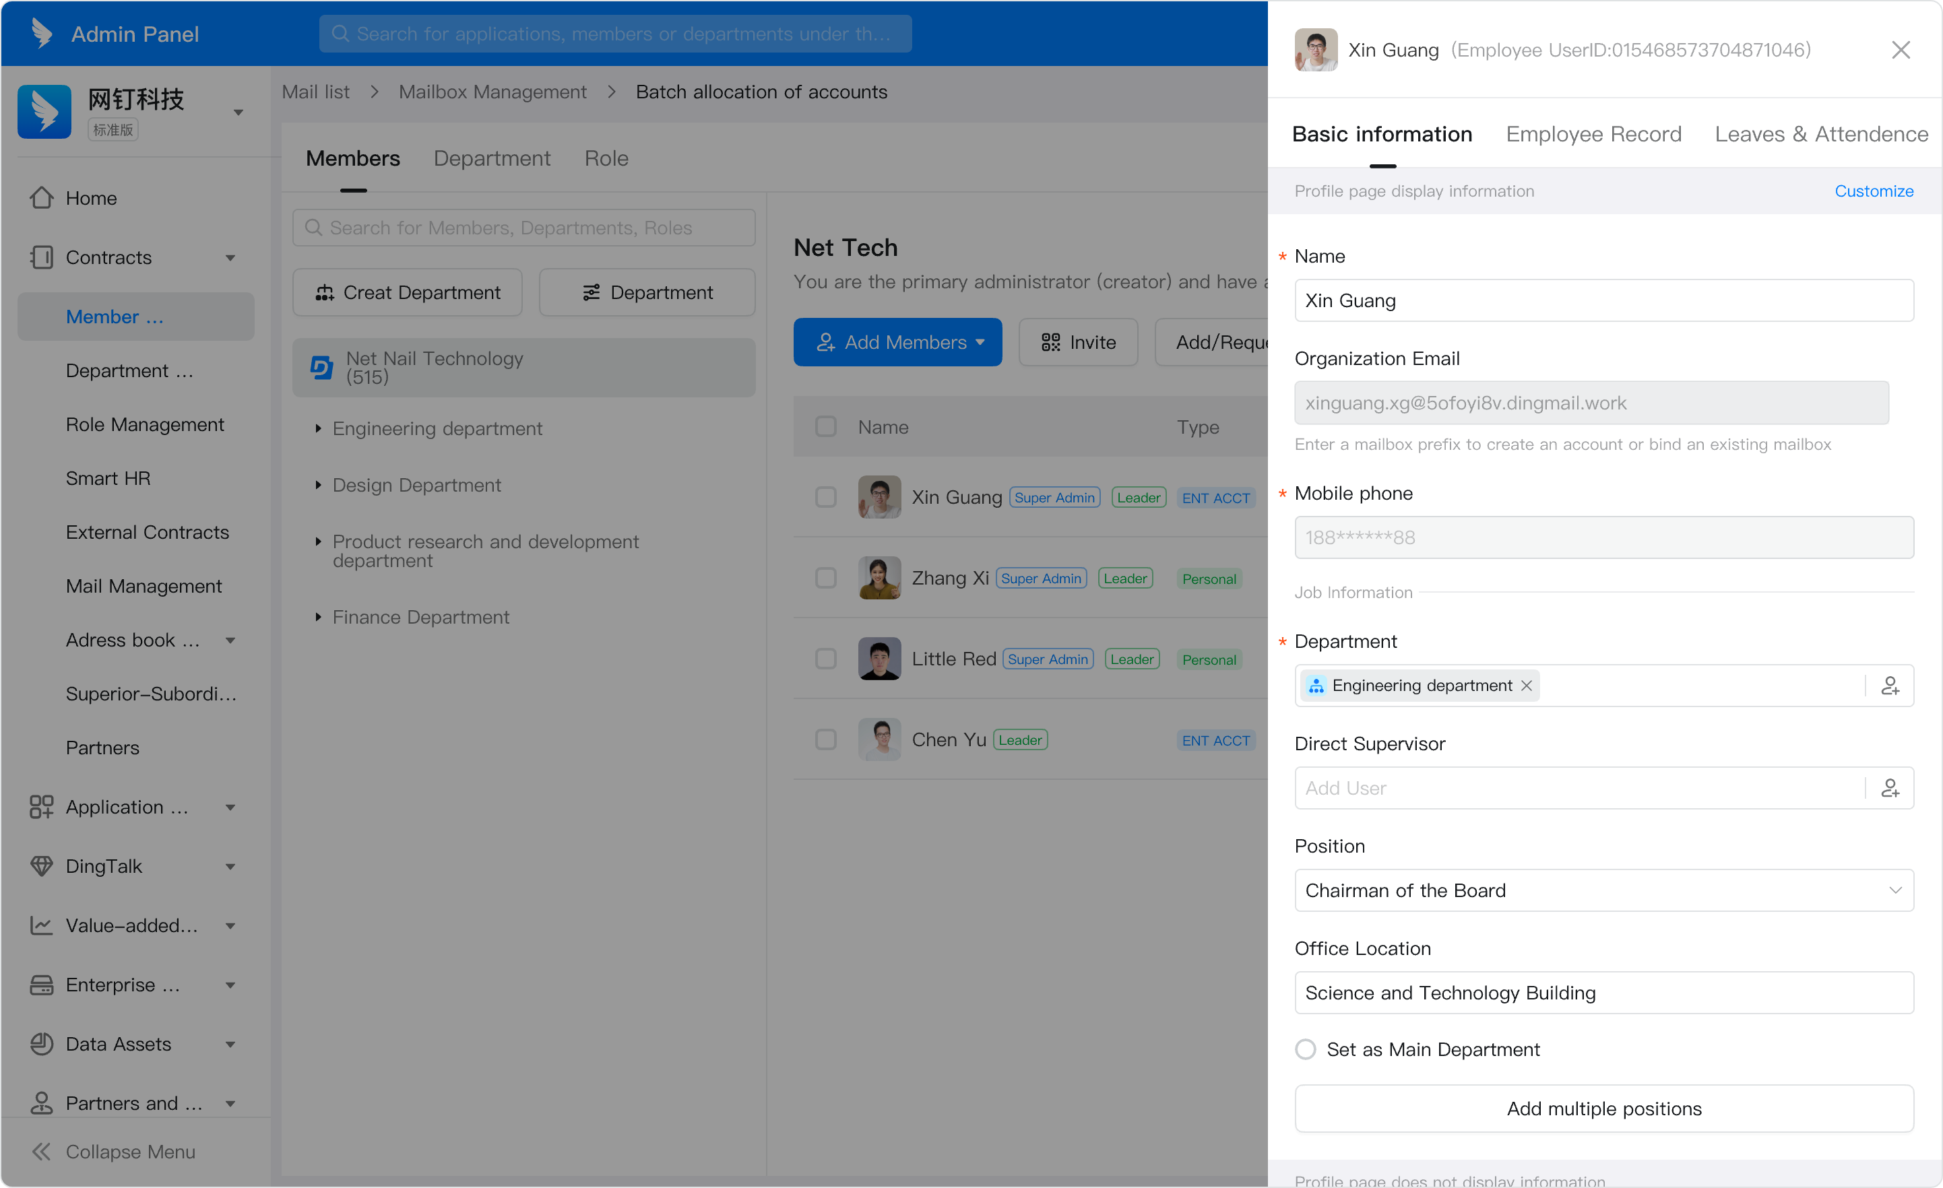Open the Add Members dropdown arrow
Viewport: 1943px width, 1188px height.
click(981, 342)
